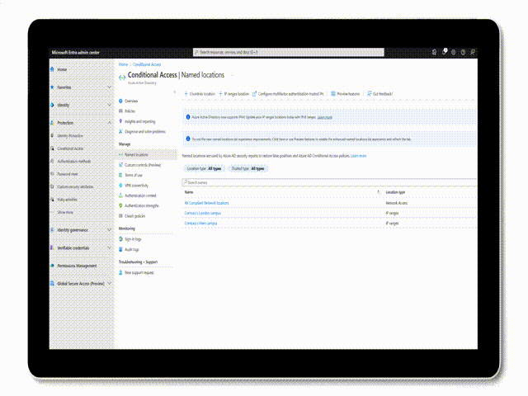Screen dimensions: 528x396
Task: Click the Identity Protection shield icon
Action: [52, 135]
